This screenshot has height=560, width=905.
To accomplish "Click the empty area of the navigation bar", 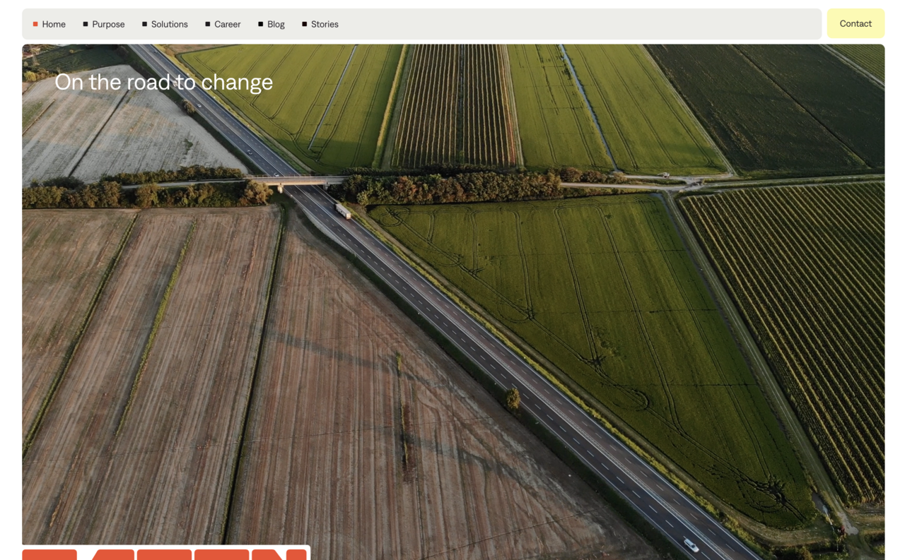I will click(x=566, y=24).
